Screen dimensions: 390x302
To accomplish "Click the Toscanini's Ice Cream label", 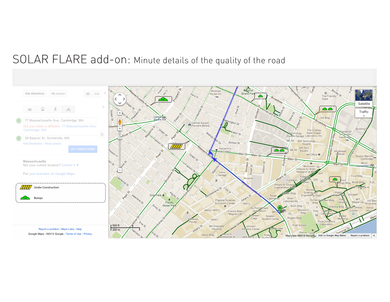I will tap(225, 150).
